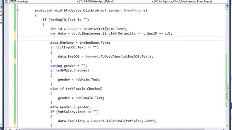This screenshot has width=232, height=130.
Task: Click 'else if' keyword in the code
Action: [57, 89]
